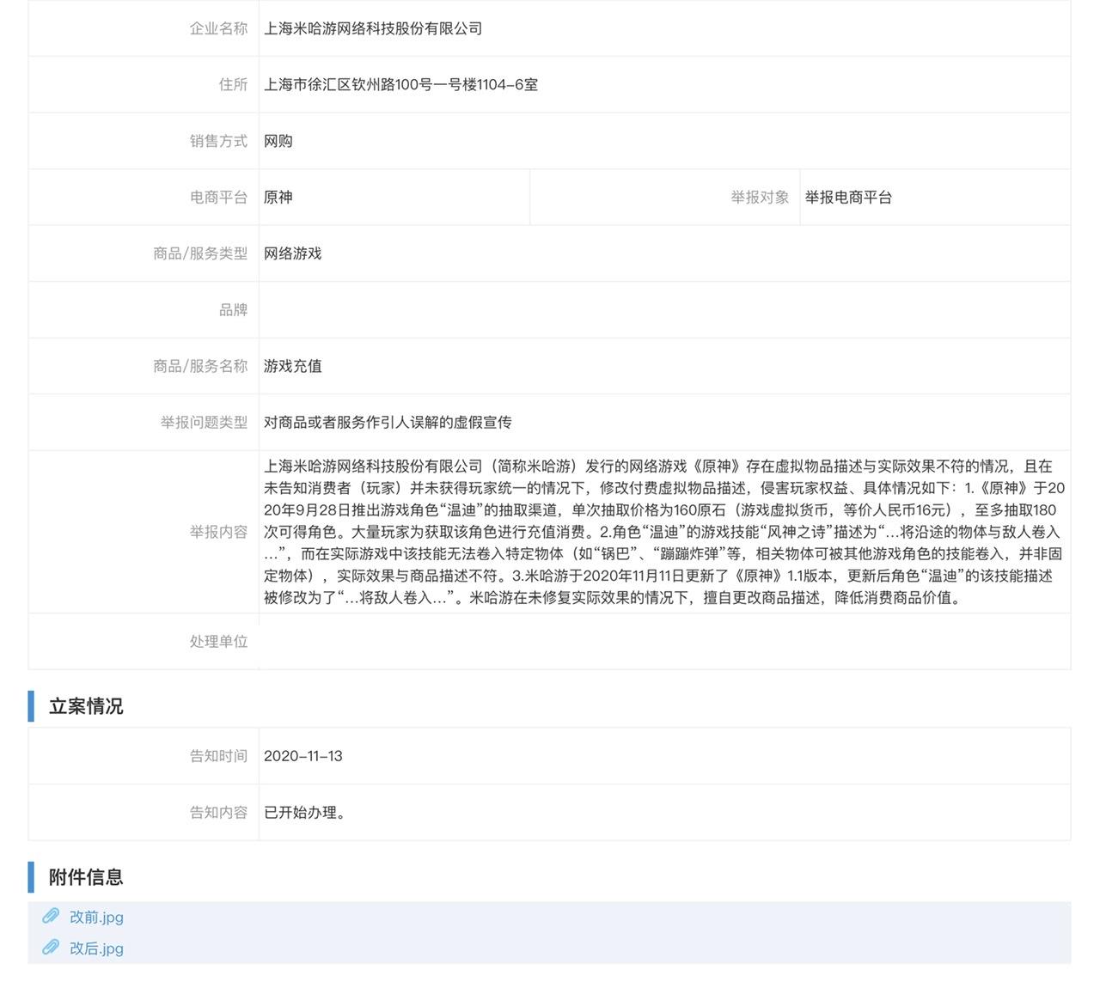
Task: Click the 对商品或者服务作引人误解的虚假宣传 value
Action: pos(388,422)
